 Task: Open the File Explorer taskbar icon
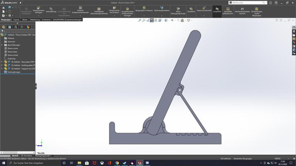pyautogui.click(x=79, y=163)
